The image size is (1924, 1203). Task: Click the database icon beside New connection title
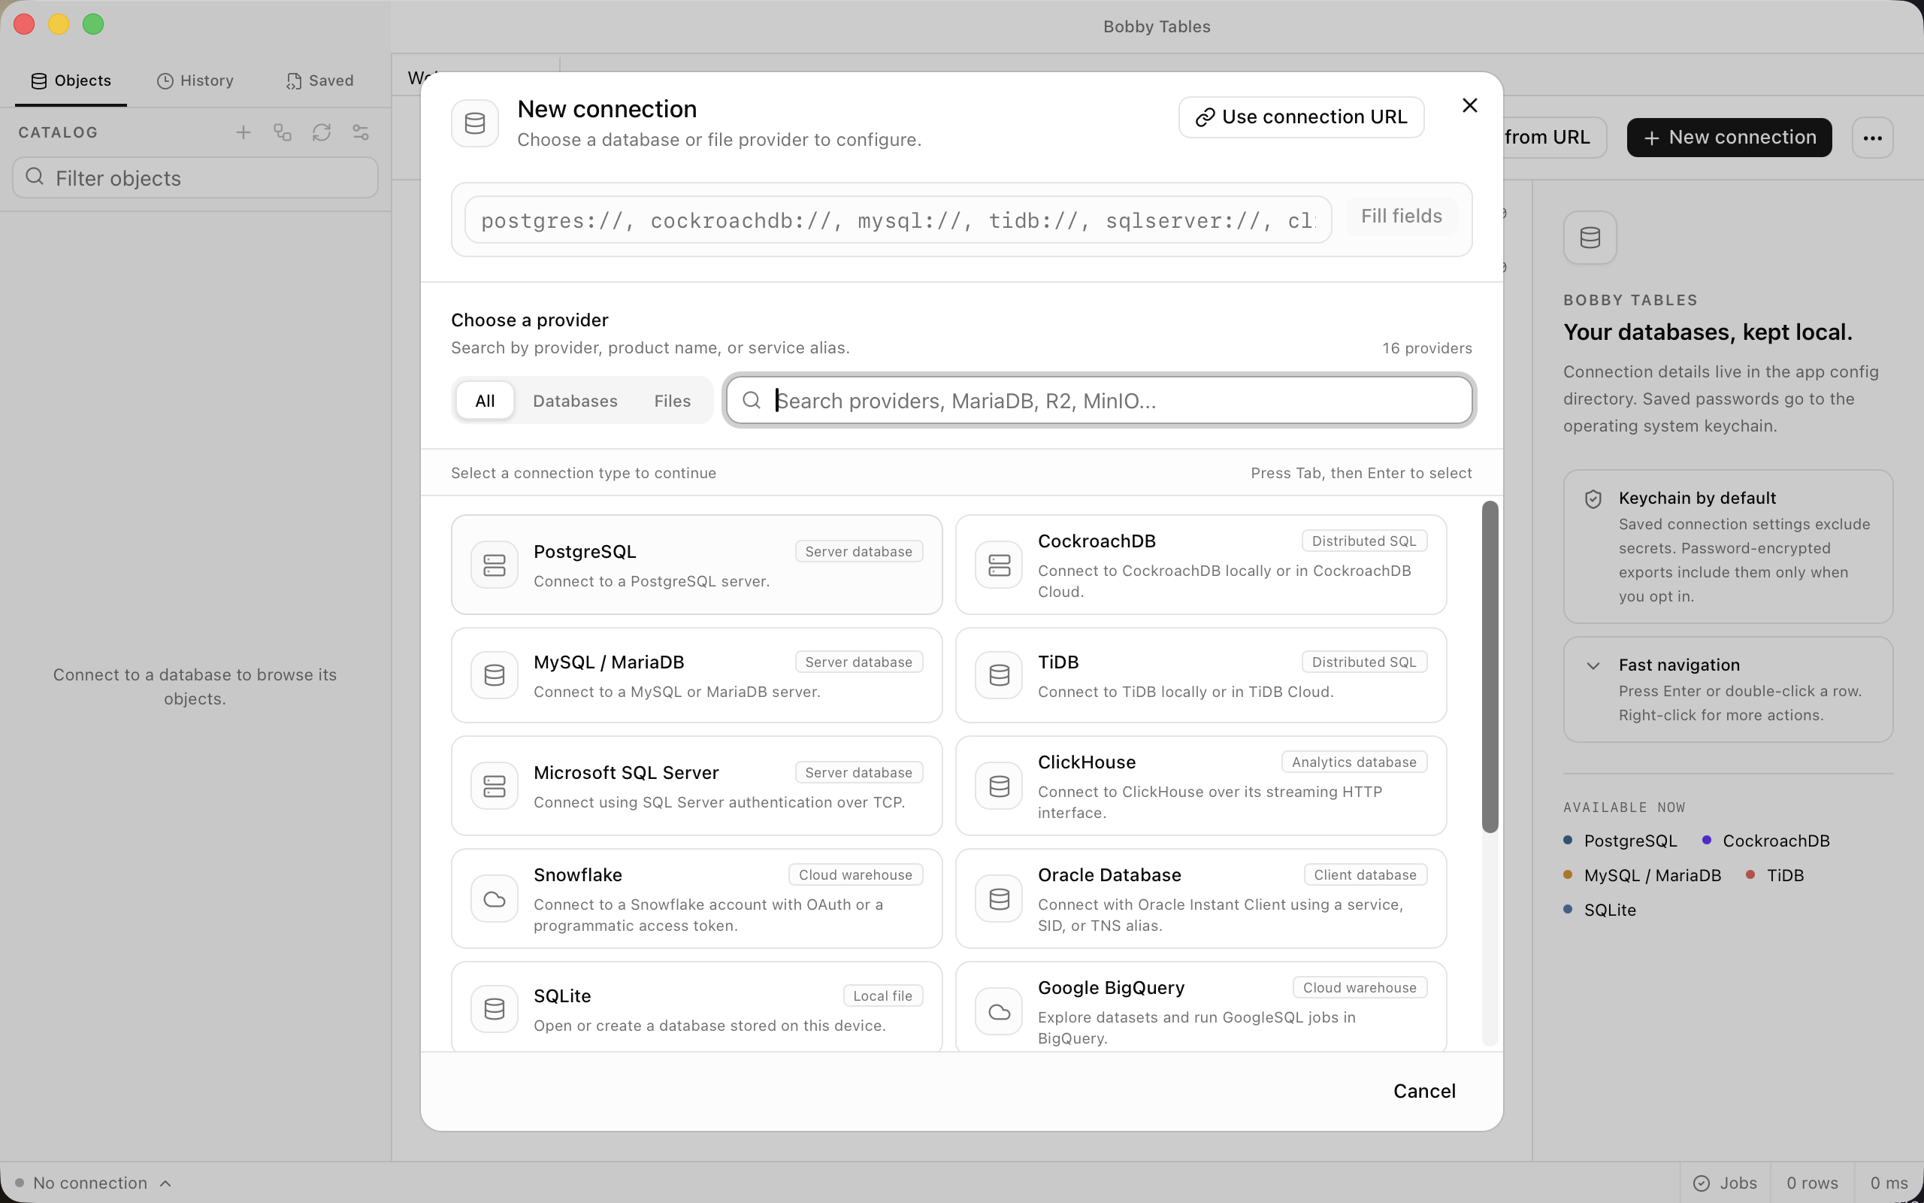(x=475, y=123)
